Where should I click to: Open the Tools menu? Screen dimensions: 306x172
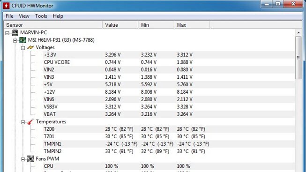point(41,16)
